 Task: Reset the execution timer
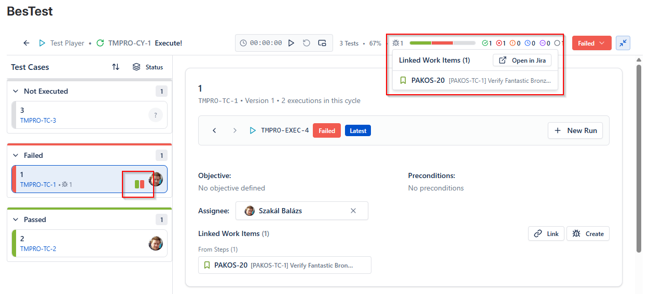(307, 43)
